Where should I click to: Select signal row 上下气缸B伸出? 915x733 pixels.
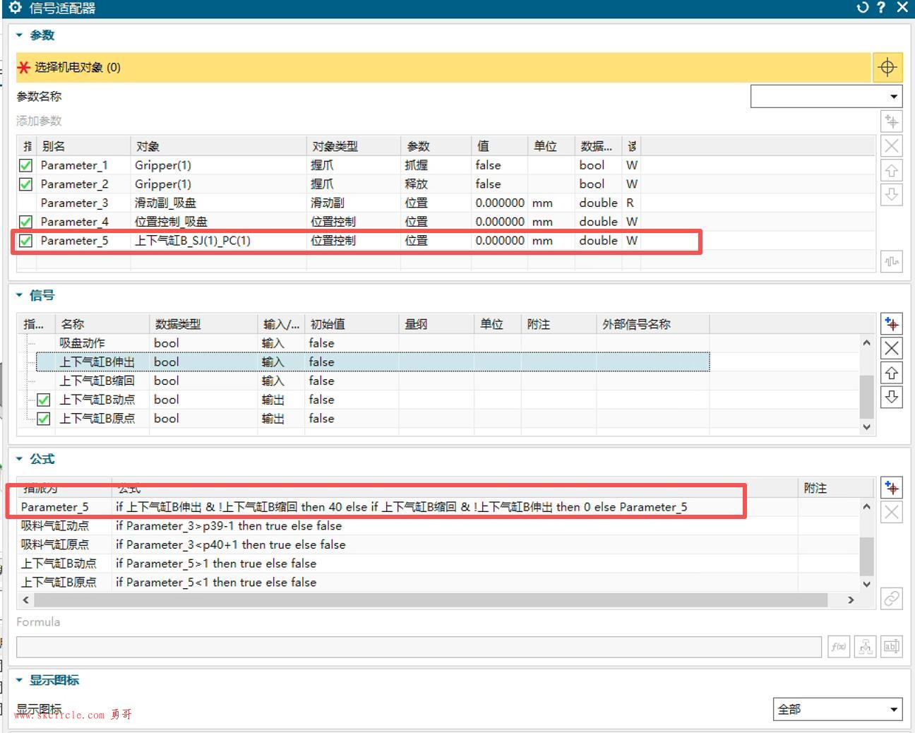pos(373,362)
